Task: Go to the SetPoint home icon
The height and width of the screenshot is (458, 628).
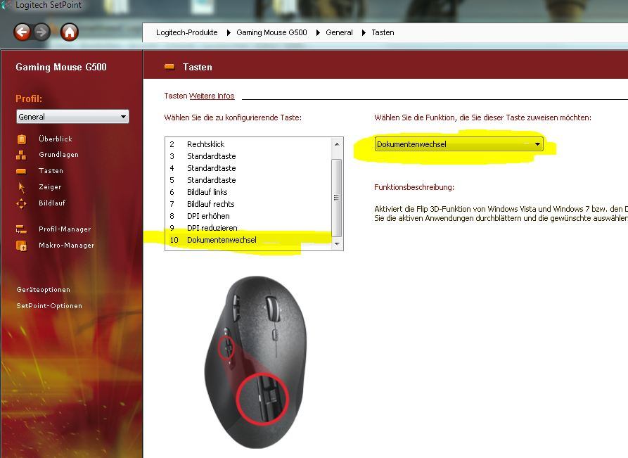Action: tap(70, 32)
